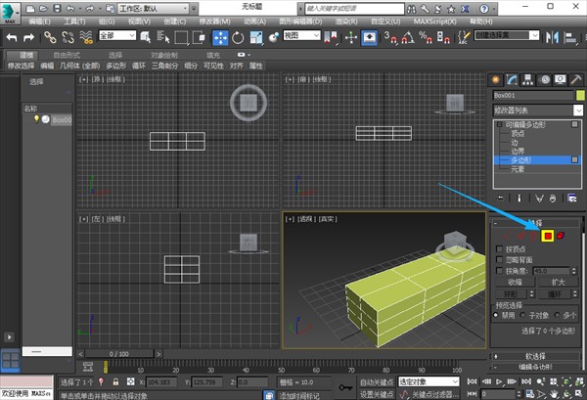Open the Hierarchy command panel tab
Viewport: 587px width, 400px height.
pos(529,78)
